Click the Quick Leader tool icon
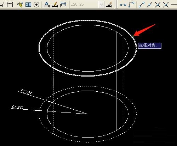This screenshot has height=146, width=177. 20,5
